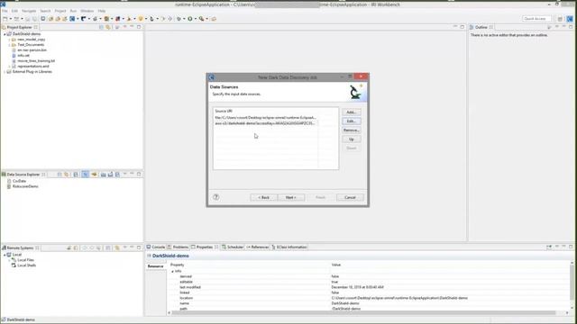Select the last modified property row
This screenshot has height=324, width=577.
click(x=370, y=287)
